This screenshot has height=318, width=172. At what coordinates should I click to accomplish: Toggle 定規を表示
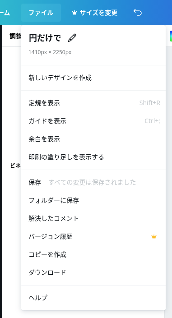point(93,103)
